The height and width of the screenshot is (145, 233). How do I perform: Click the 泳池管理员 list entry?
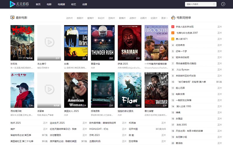(55, 135)
